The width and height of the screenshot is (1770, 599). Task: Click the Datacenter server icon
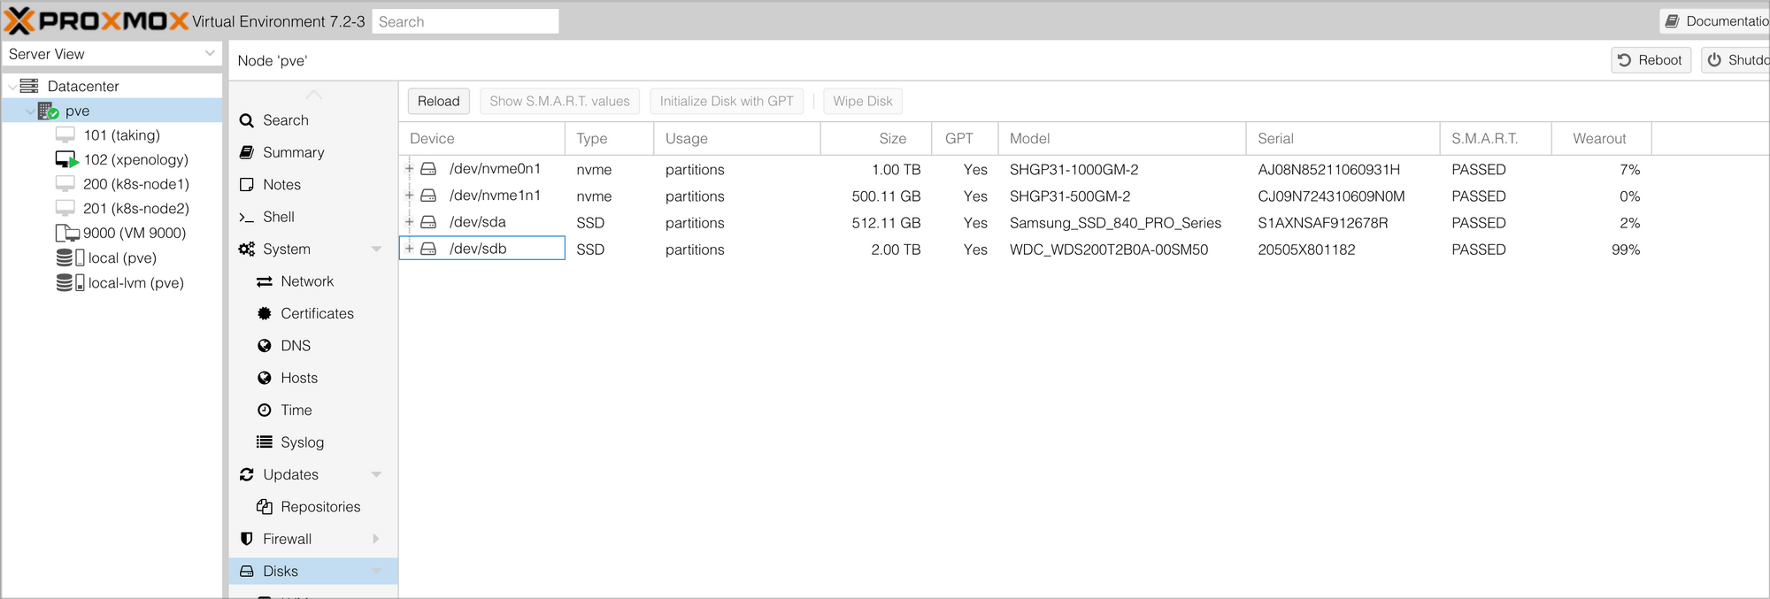[29, 86]
